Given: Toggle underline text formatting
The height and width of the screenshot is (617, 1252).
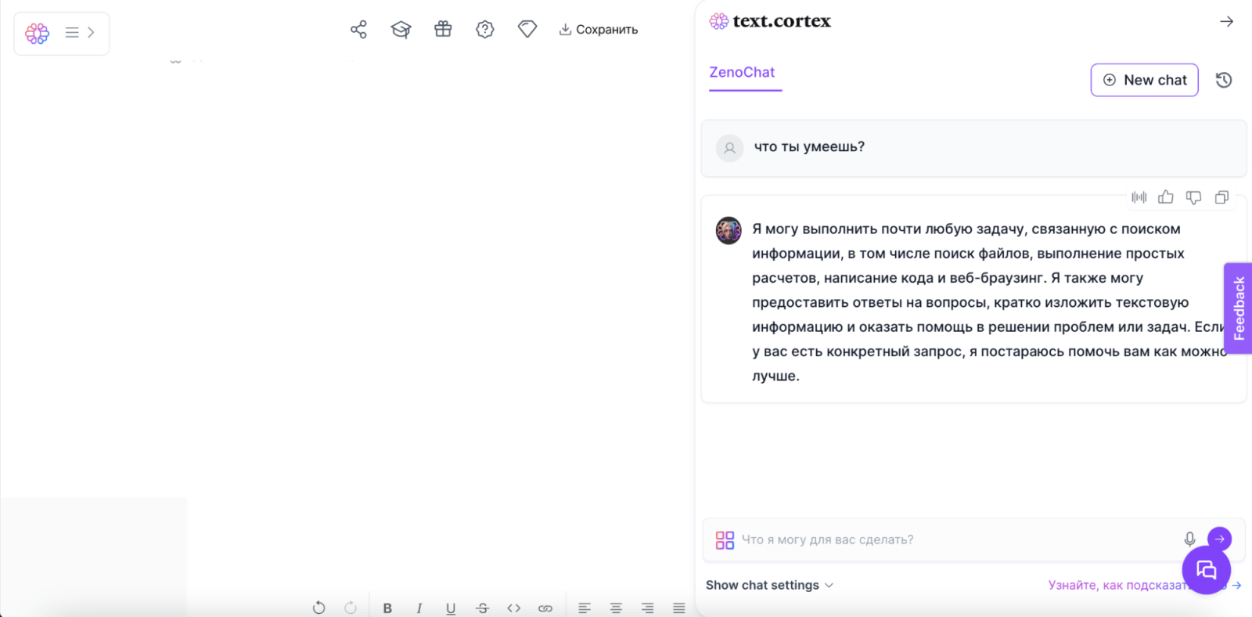Looking at the screenshot, I should pos(451,608).
